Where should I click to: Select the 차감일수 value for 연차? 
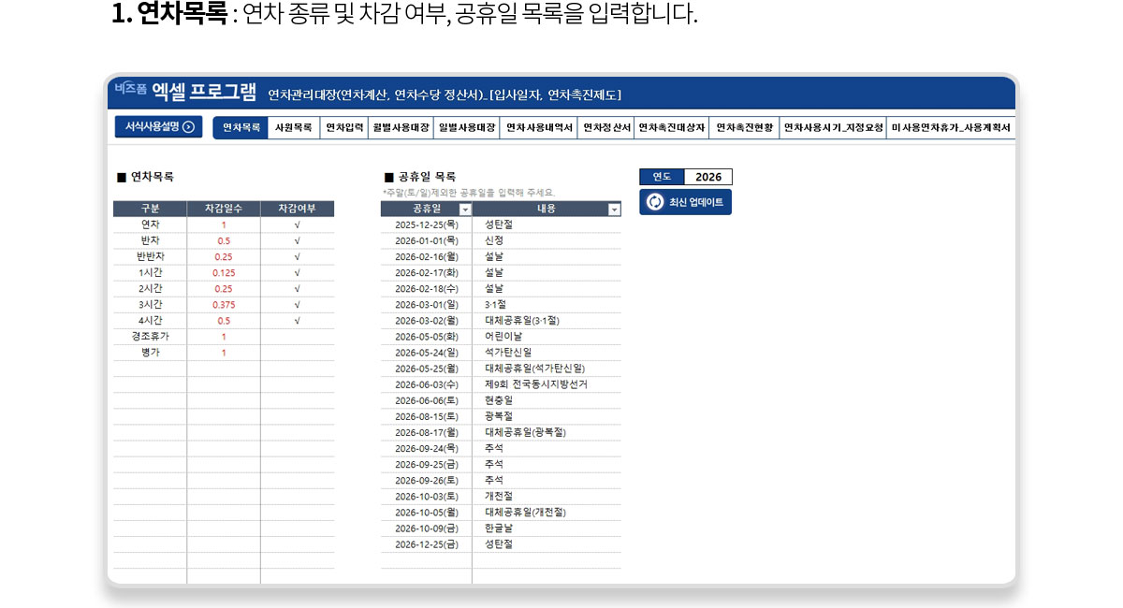[224, 225]
